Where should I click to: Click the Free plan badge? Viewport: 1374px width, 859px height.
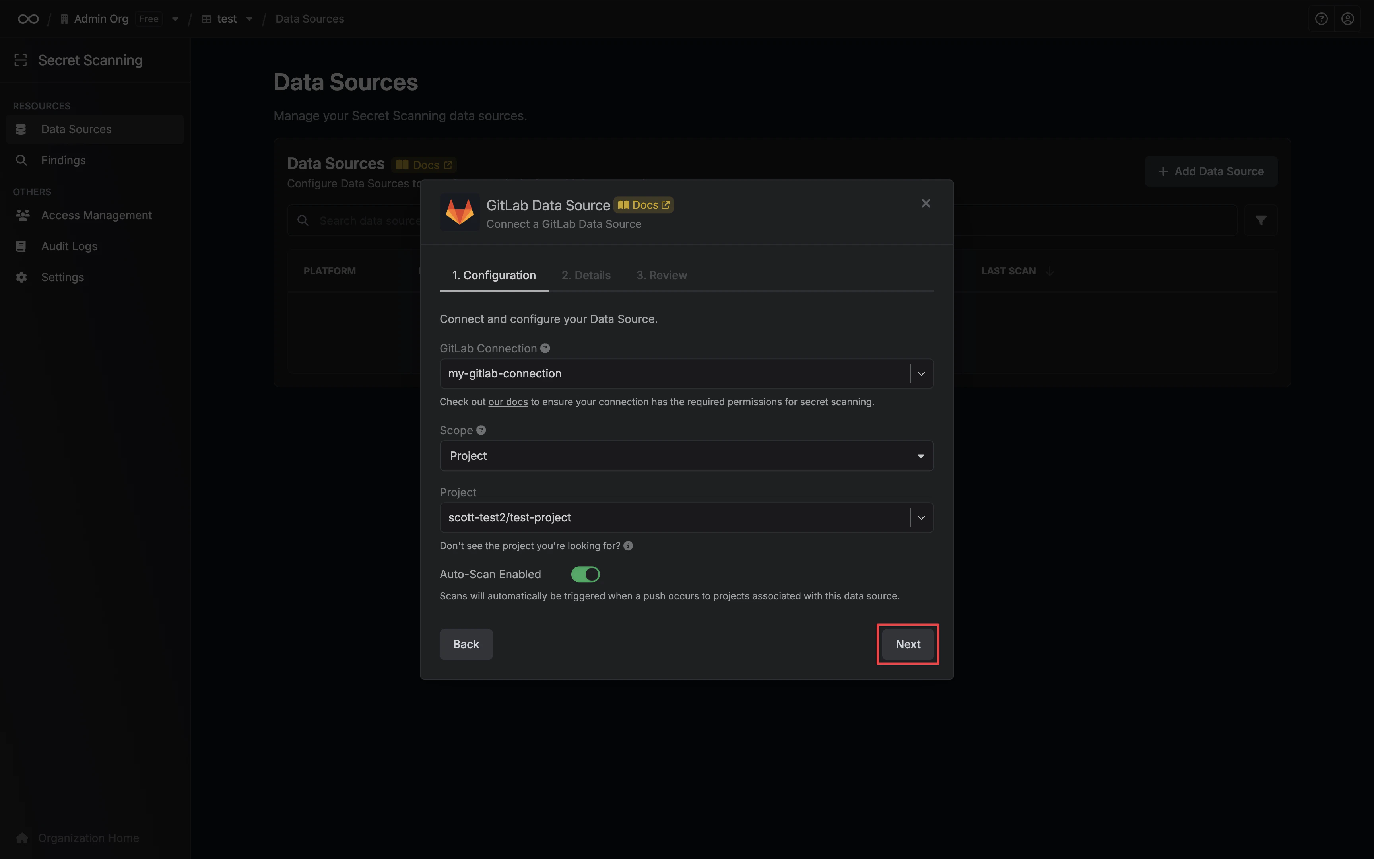point(149,19)
